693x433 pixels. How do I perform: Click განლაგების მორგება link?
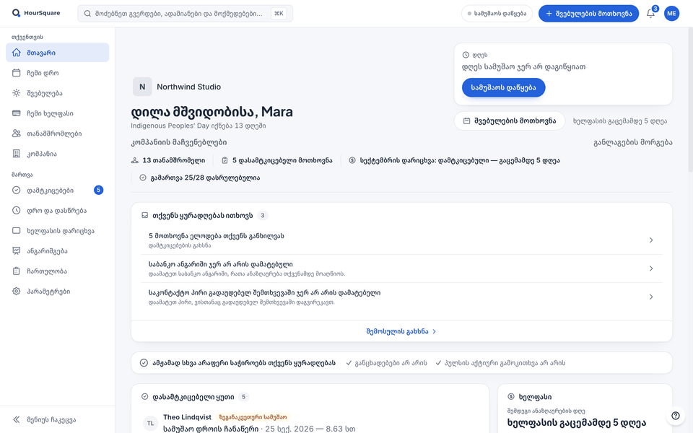633,142
